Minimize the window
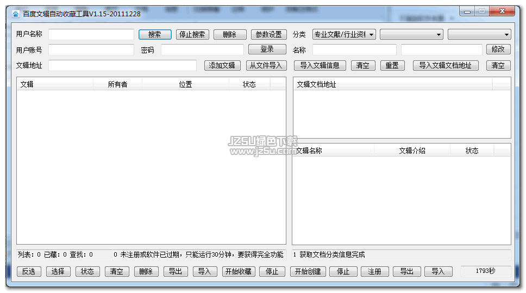 [x=467, y=11]
